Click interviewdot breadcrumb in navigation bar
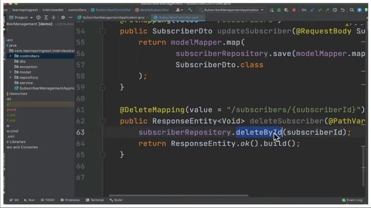This screenshot has height=208, width=371. point(53,10)
